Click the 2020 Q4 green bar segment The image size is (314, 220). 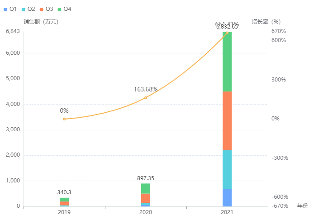pos(146,188)
